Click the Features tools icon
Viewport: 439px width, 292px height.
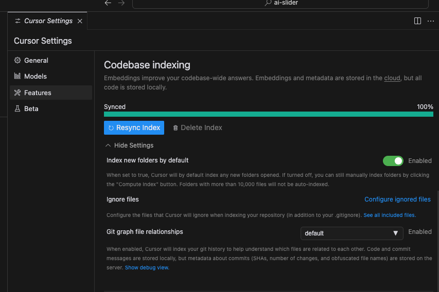17,93
